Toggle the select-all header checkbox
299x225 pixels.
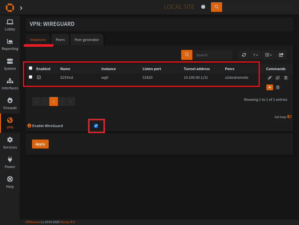(x=30, y=68)
